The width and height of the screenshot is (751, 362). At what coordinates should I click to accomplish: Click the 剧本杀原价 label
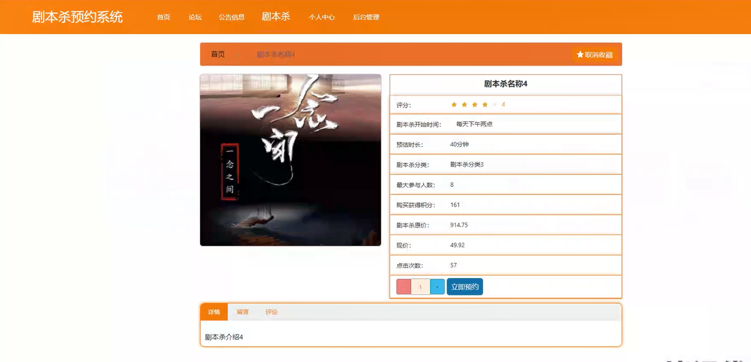pyautogui.click(x=413, y=226)
